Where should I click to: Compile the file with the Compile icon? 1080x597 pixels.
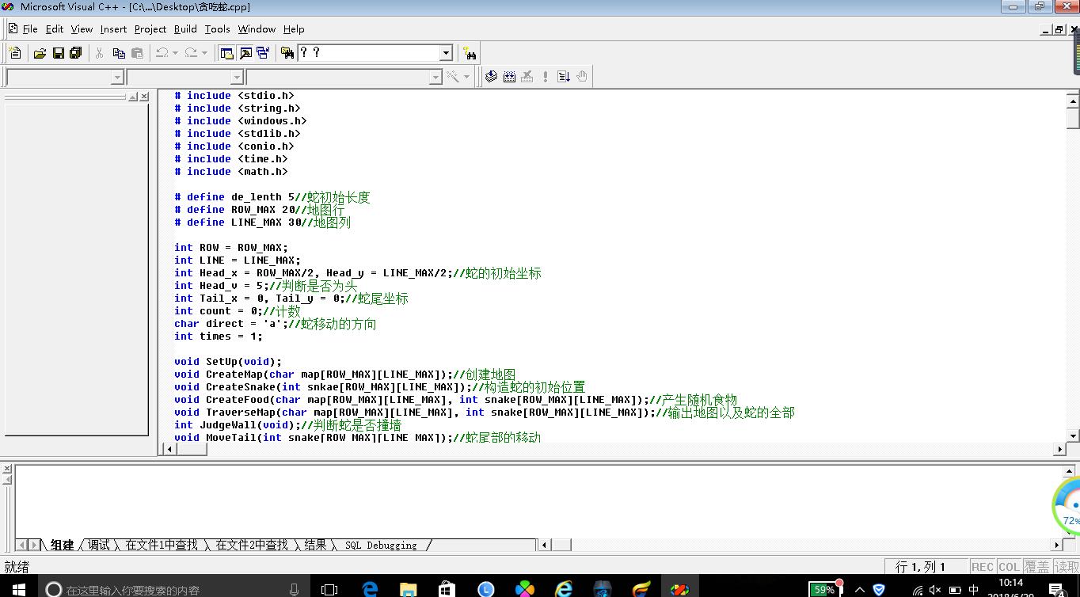pyautogui.click(x=491, y=77)
